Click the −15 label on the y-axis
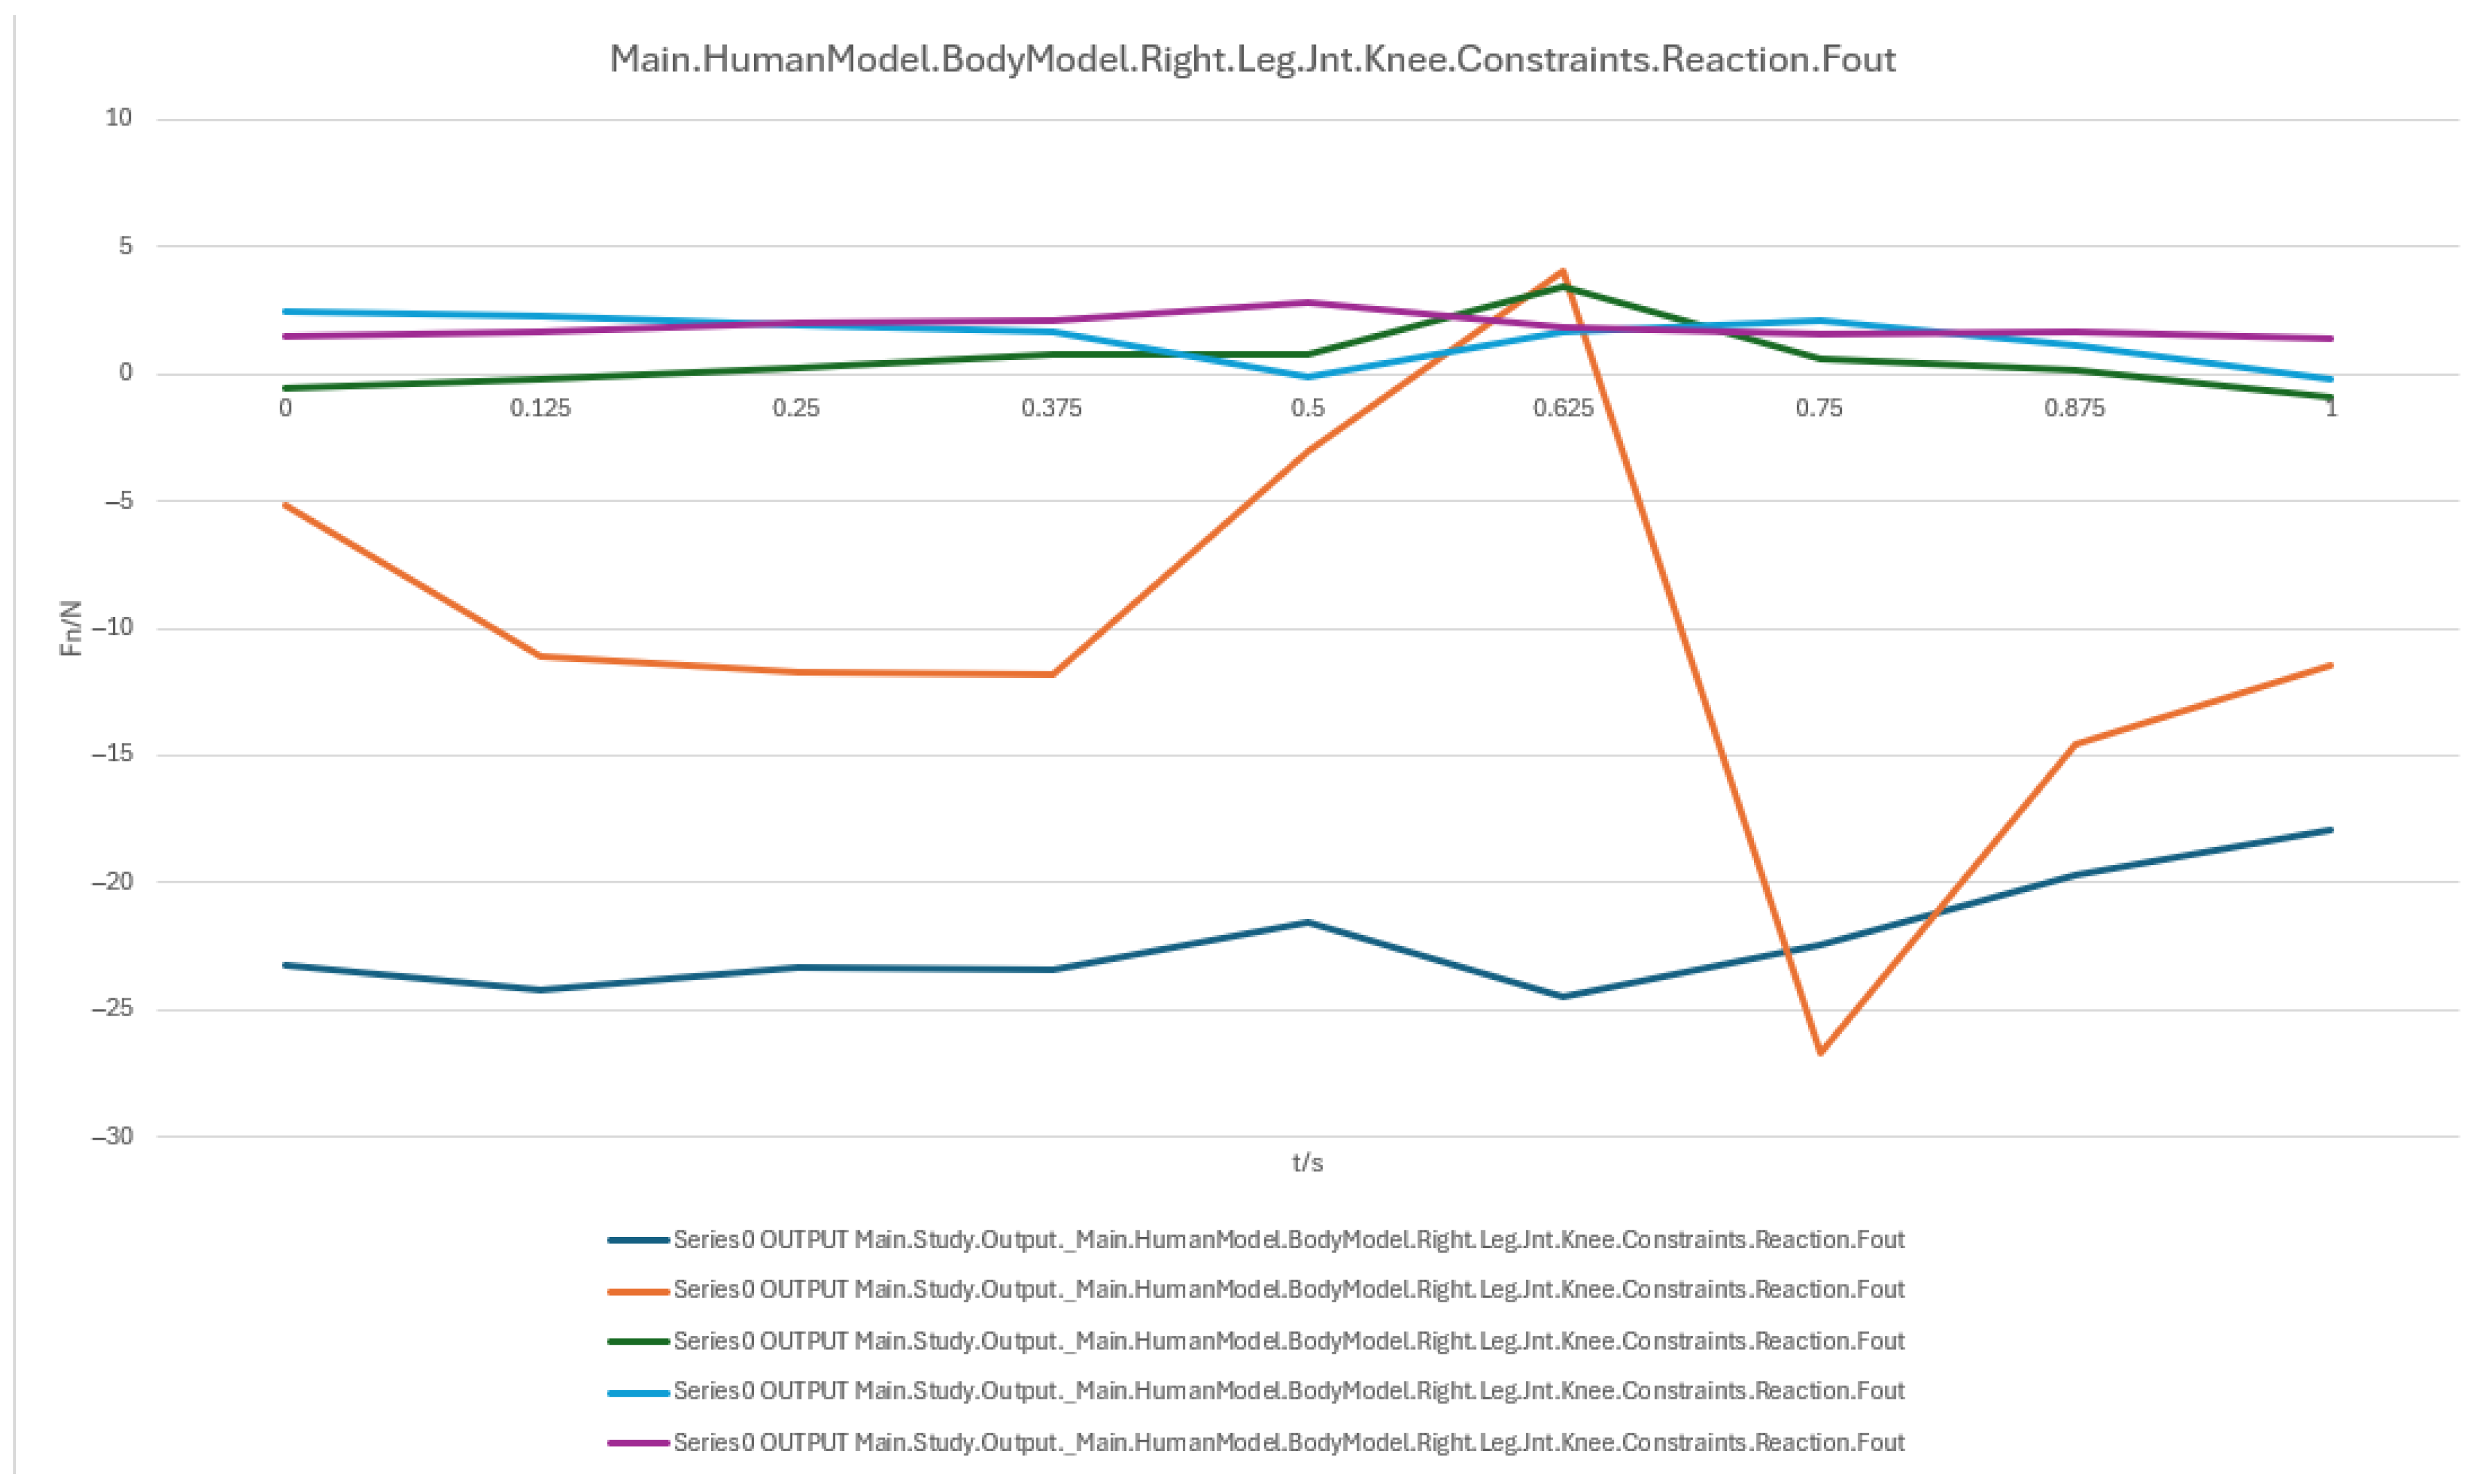 [112, 755]
